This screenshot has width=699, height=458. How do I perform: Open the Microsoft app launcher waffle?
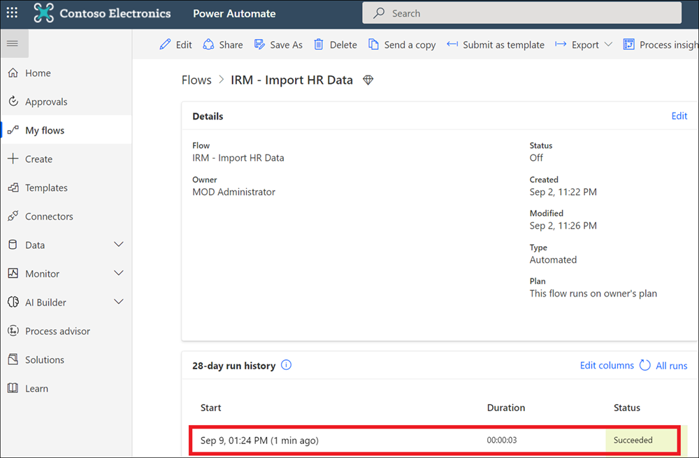[11, 13]
